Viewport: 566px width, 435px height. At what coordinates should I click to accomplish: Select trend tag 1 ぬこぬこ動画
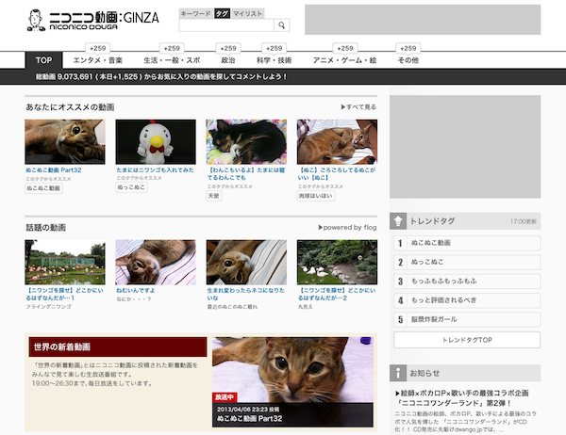[x=467, y=243]
